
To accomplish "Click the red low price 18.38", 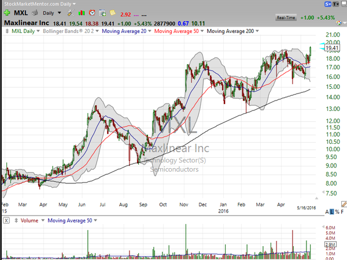I will coord(92,24).
